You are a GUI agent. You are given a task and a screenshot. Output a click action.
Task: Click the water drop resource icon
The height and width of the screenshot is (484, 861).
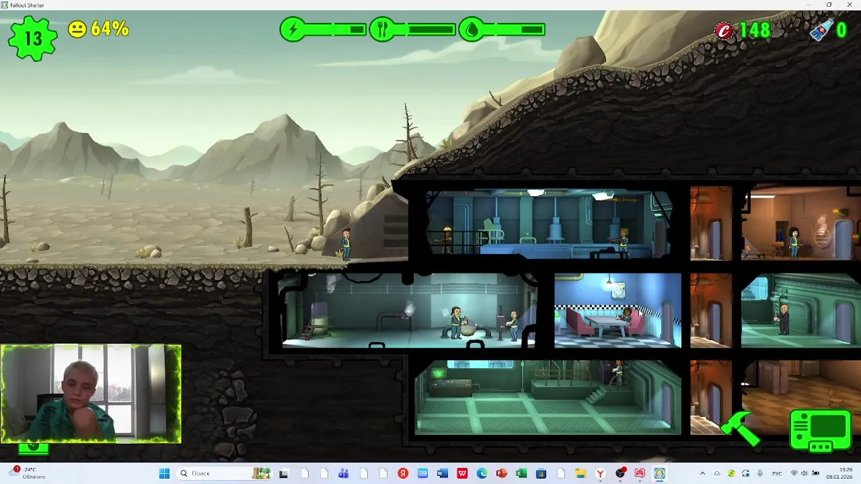pyautogui.click(x=472, y=30)
